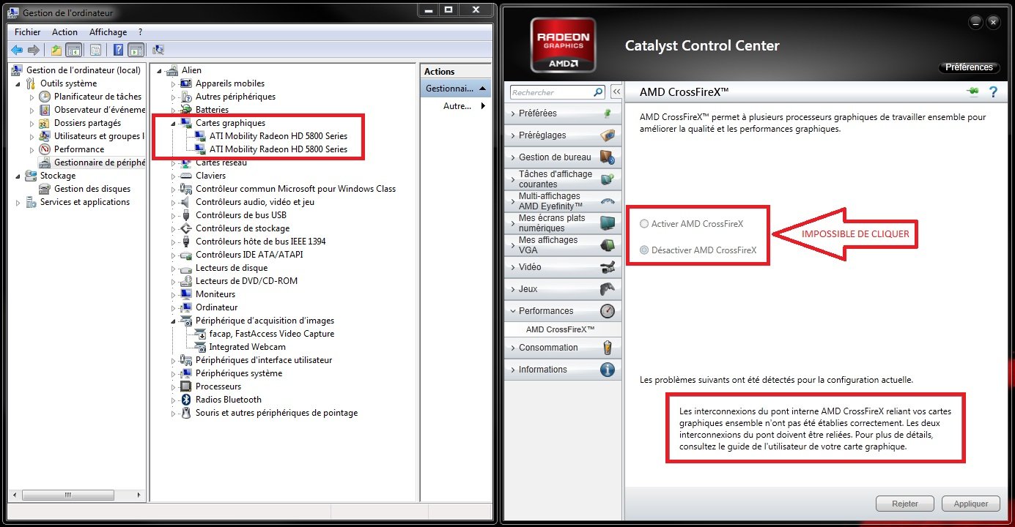Screen dimensions: 1015x527
Task: Open the Affichage menu
Action: [108, 32]
